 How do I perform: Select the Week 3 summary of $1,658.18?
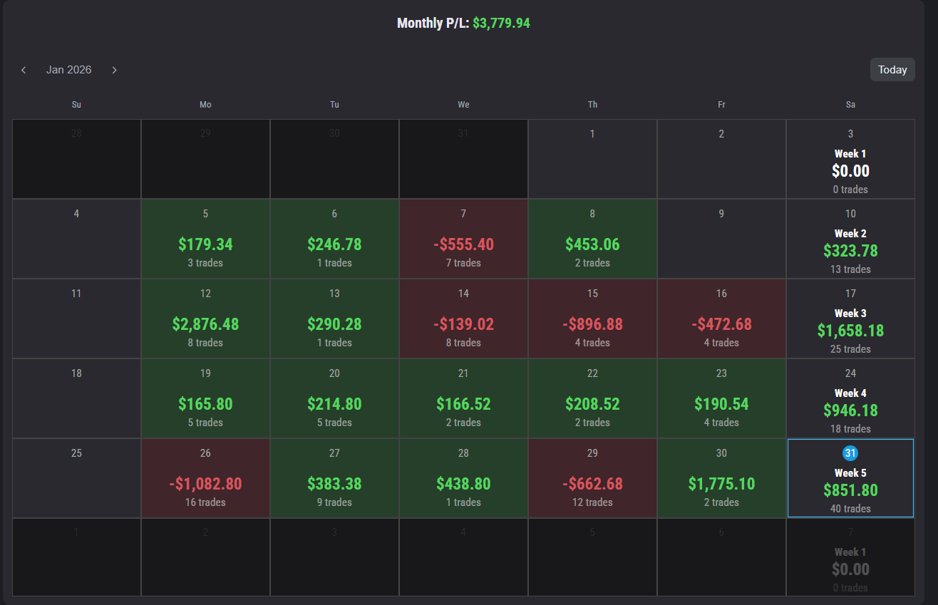pos(850,330)
